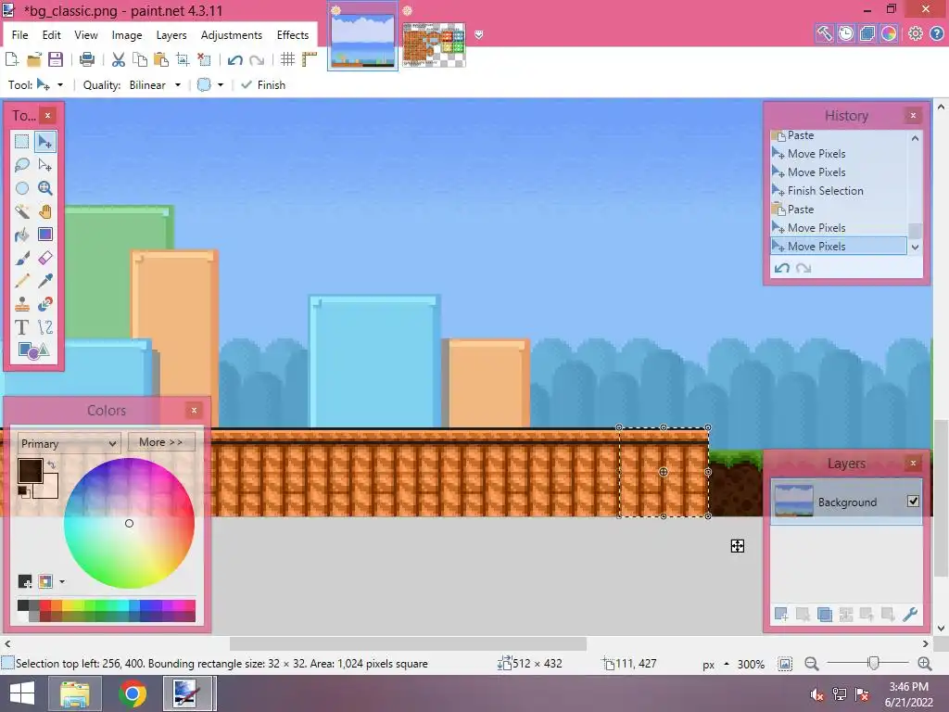Click the Crop to Selection icon

tap(183, 59)
